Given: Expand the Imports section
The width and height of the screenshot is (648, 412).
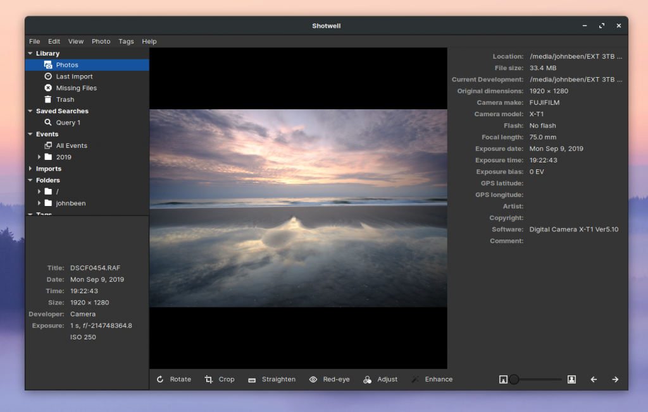Looking at the screenshot, I should click(30, 169).
